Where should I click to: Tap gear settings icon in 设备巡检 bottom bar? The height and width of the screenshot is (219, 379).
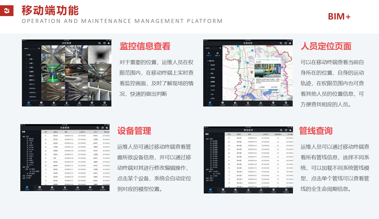coord(286,103)
